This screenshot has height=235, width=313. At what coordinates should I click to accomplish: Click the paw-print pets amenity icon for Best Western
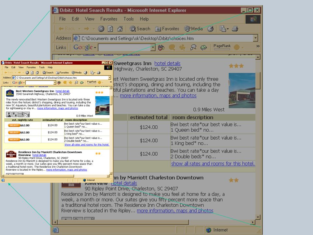tap(15, 114)
